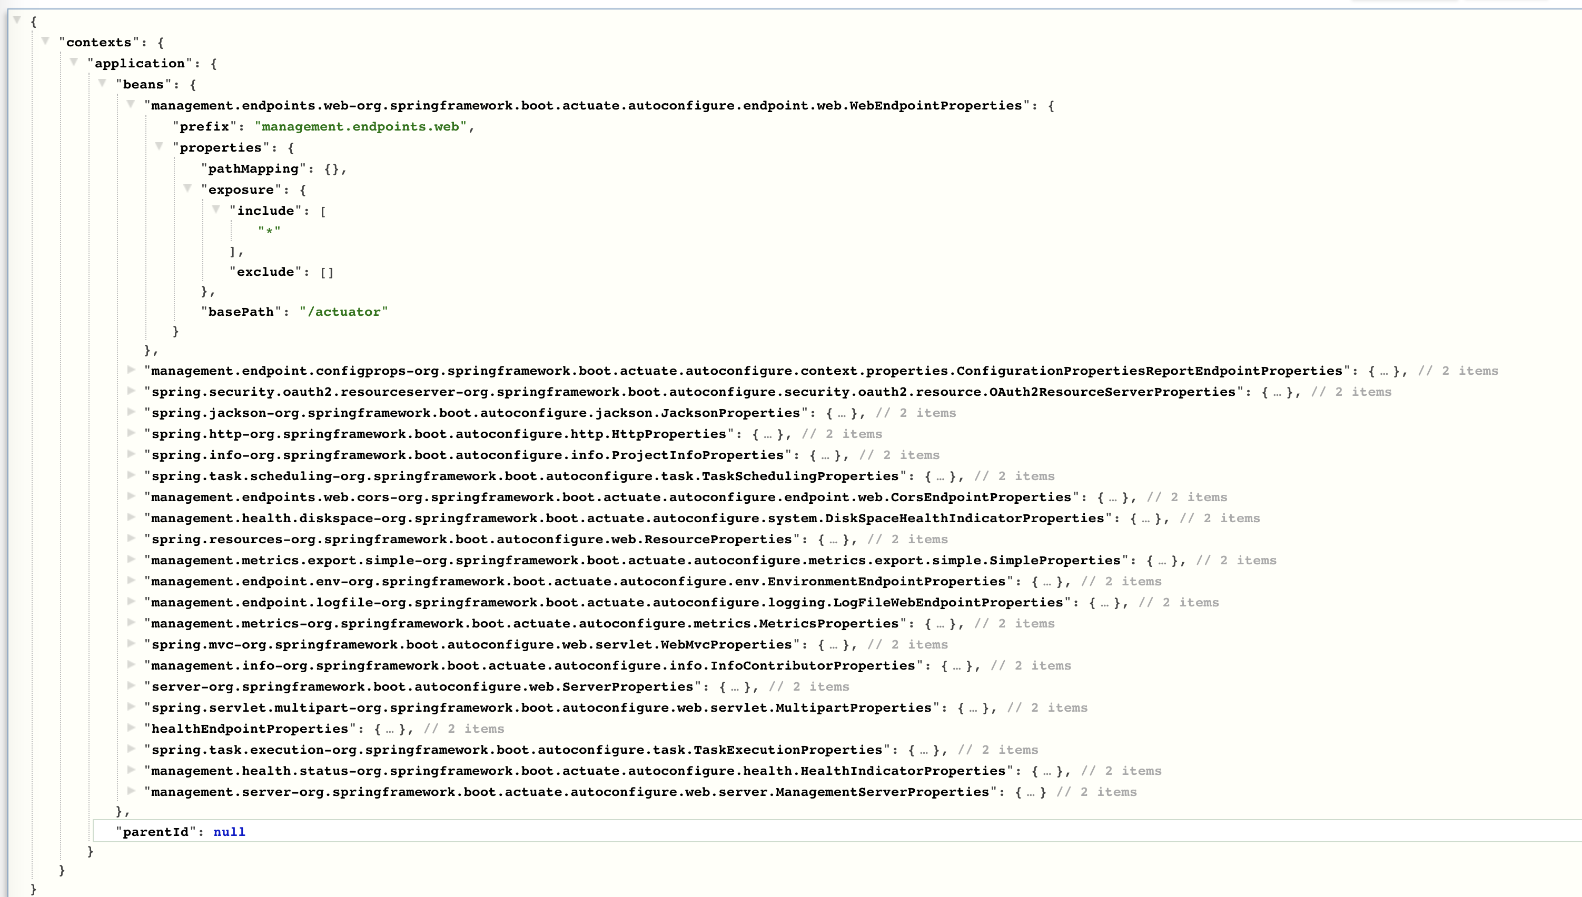Collapse the "include" array
1582x897 pixels.
coord(216,209)
